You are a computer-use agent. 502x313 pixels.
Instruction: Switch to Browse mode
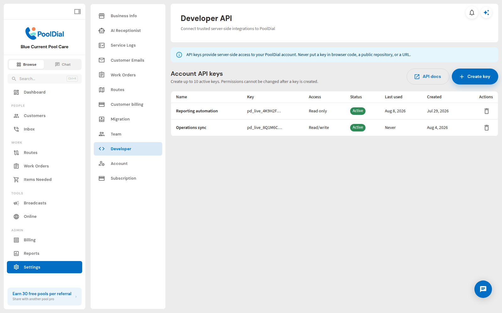coord(26,64)
